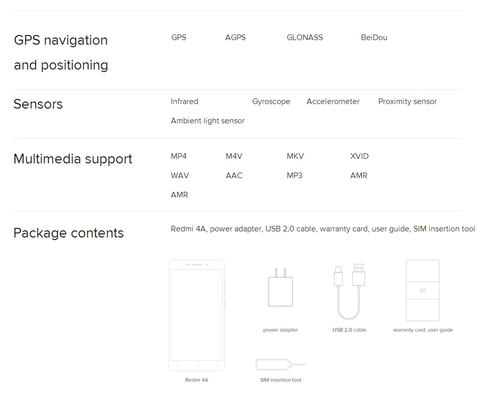
Task: Click the Redmi 4A phone illustration
Action: point(197,315)
